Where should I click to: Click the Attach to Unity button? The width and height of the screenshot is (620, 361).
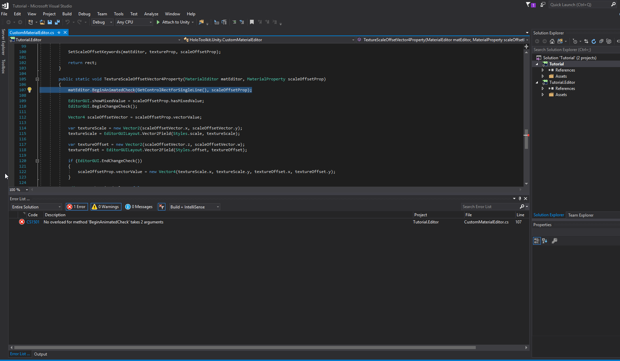[175, 22]
